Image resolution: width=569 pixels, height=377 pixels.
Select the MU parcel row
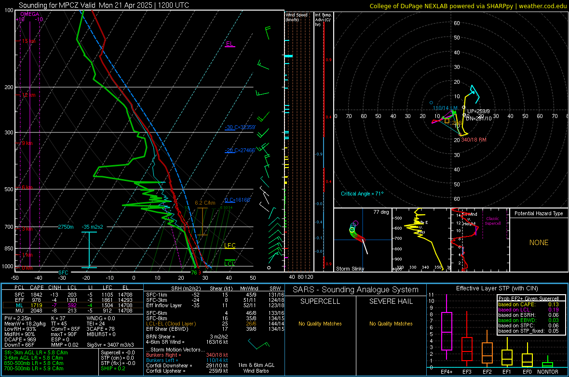tap(72, 311)
